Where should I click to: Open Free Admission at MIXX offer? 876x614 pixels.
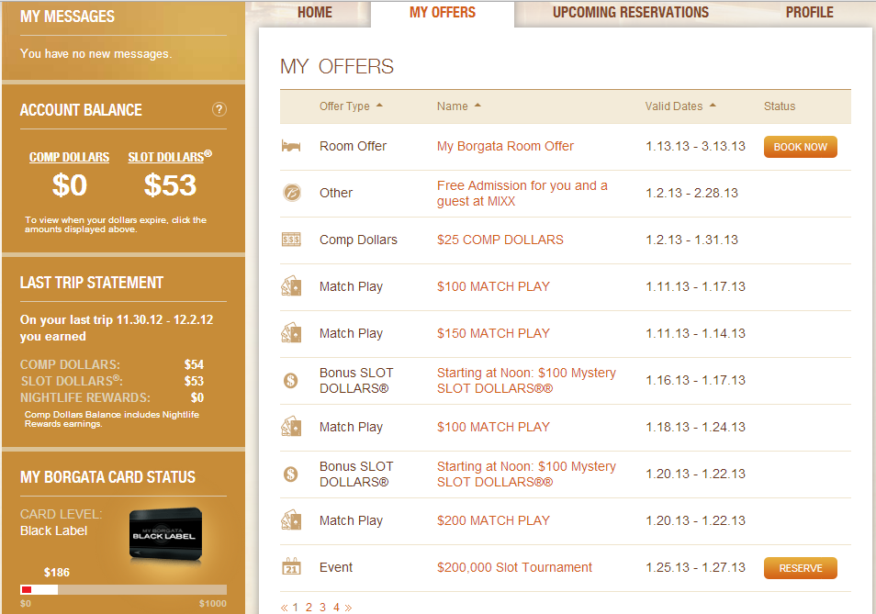click(x=522, y=193)
